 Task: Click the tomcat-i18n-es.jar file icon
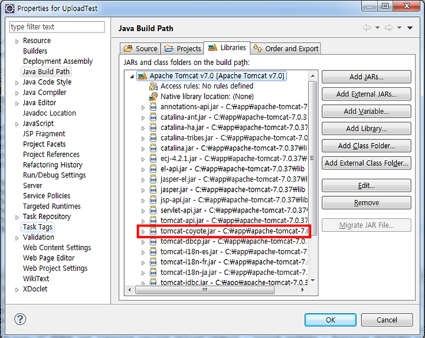153,252
